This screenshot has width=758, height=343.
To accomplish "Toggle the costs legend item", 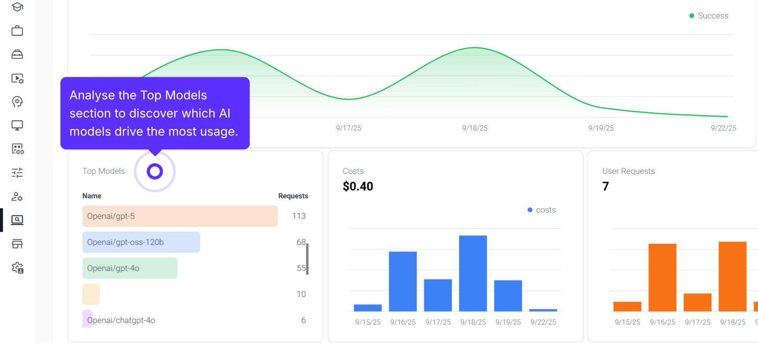I will point(541,210).
